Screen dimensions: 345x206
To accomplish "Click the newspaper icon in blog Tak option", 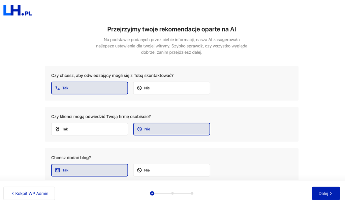I will (58, 170).
